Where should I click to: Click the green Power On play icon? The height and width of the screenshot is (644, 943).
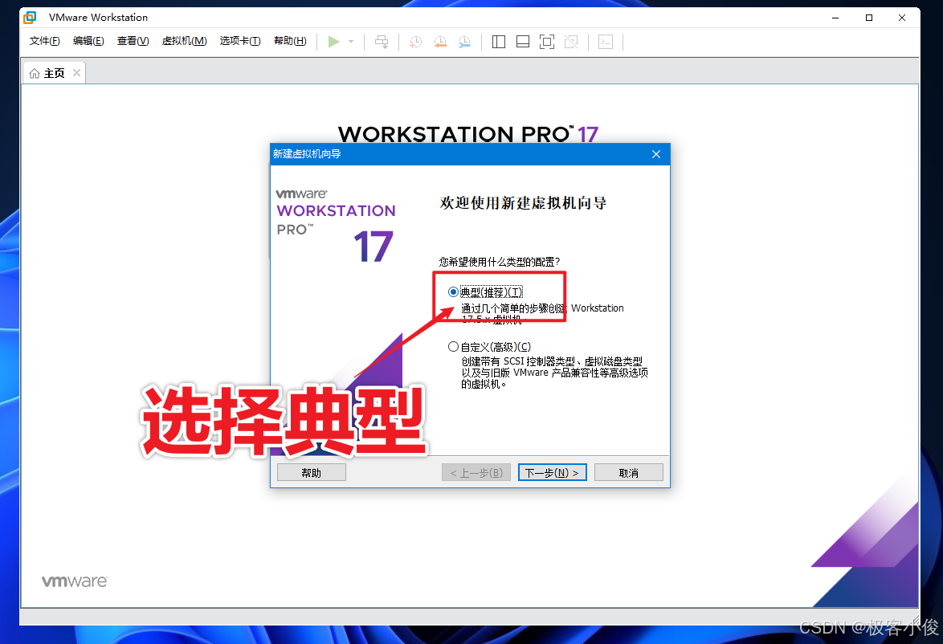click(334, 42)
